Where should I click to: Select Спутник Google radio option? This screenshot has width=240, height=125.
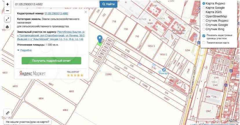[x=204, y=25]
